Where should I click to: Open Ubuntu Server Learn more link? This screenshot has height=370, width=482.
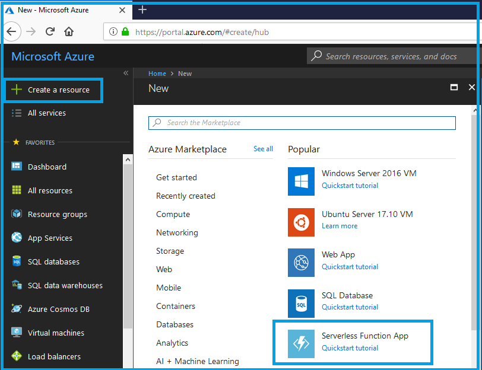pyautogui.click(x=340, y=226)
